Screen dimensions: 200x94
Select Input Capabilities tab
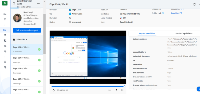pos(147,33)
